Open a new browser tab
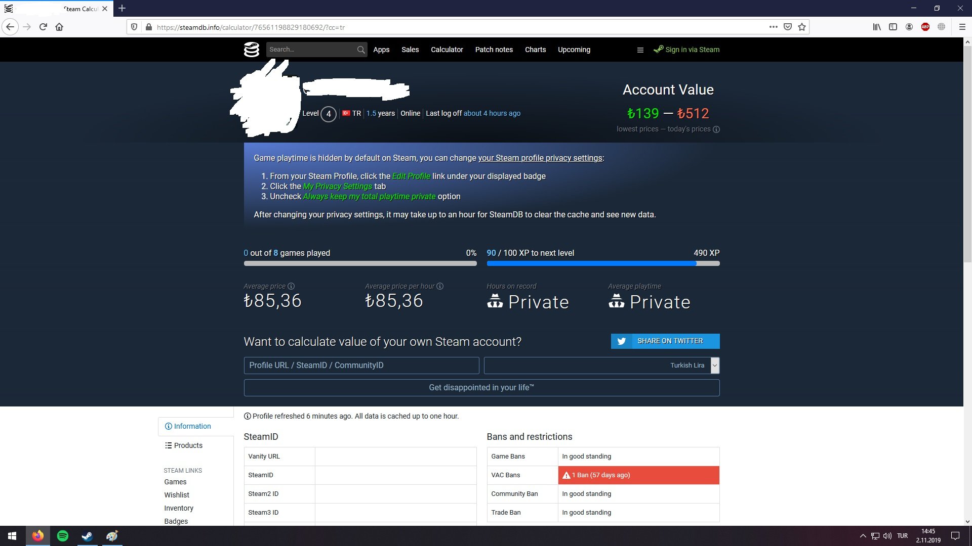Viewport: 972px width, 546px height. [x=122, y=8]
